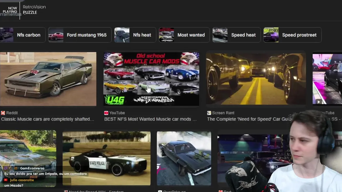
Task: Open the Reddit source label
Action: pos(12,113)
